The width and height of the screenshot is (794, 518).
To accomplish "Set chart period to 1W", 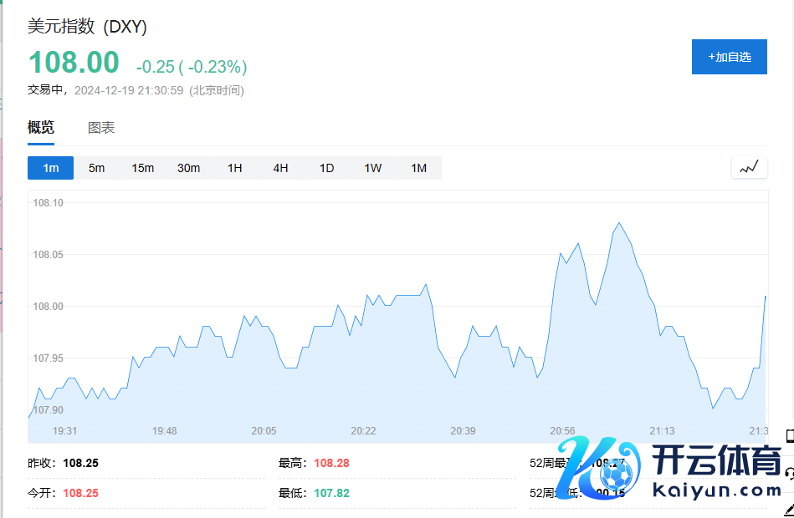I will [x=372, y=168].
